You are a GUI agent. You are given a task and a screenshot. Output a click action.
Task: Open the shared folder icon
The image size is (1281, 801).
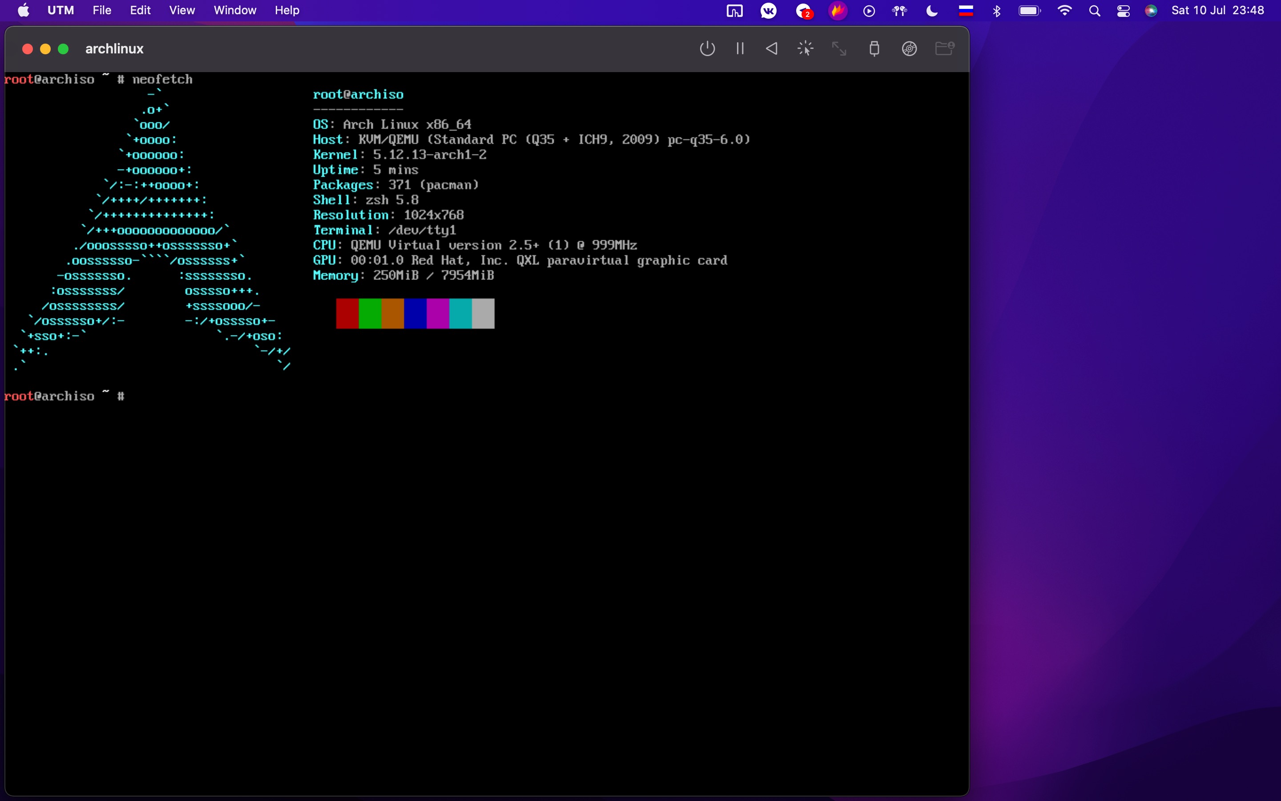coord(944,49)
